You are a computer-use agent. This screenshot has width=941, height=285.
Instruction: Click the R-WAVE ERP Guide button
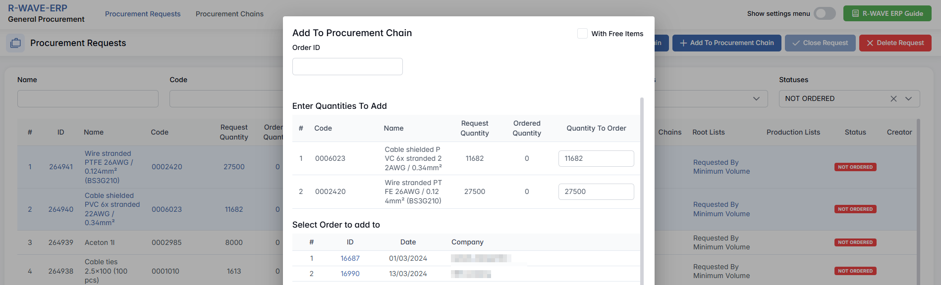point(887,13)
